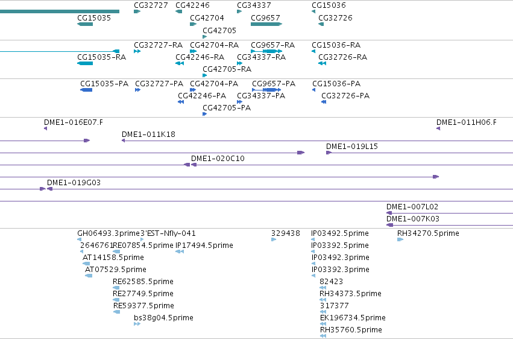Click the CG42246-RA transcript label

[x=200, y=57]
